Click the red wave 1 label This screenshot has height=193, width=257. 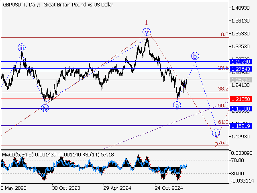click(147, 23)
